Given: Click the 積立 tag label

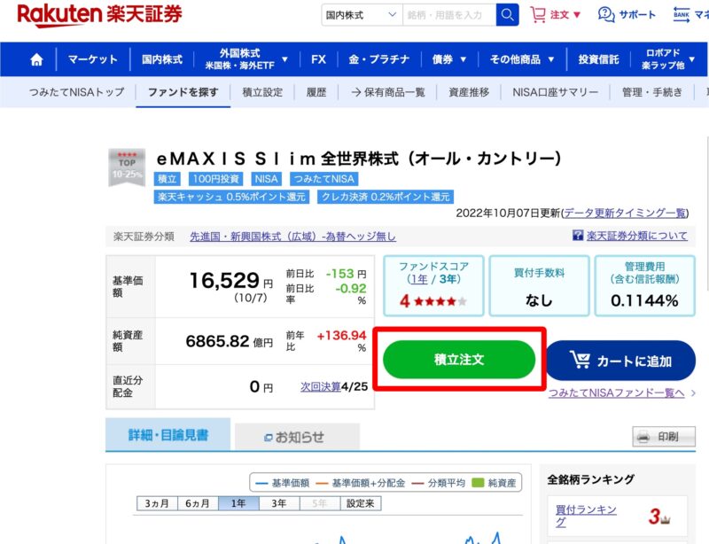Looking at the screenshot, I should click(167, 179).
